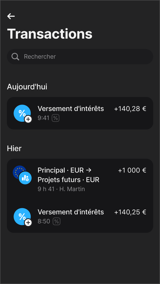Open today's Versement d'intérêts transaction
The width and height of the screenshot is (160, 284).
[x=71, y=108]
